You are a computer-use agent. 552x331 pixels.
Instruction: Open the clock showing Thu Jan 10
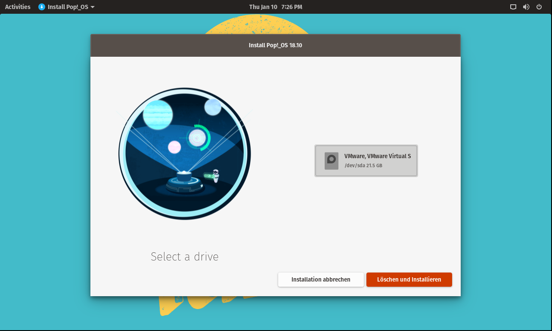click(276, 7)
